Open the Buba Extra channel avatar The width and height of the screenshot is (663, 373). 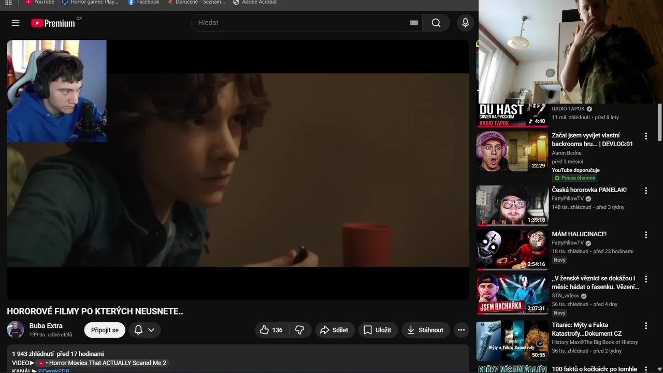tap(16, 330)
